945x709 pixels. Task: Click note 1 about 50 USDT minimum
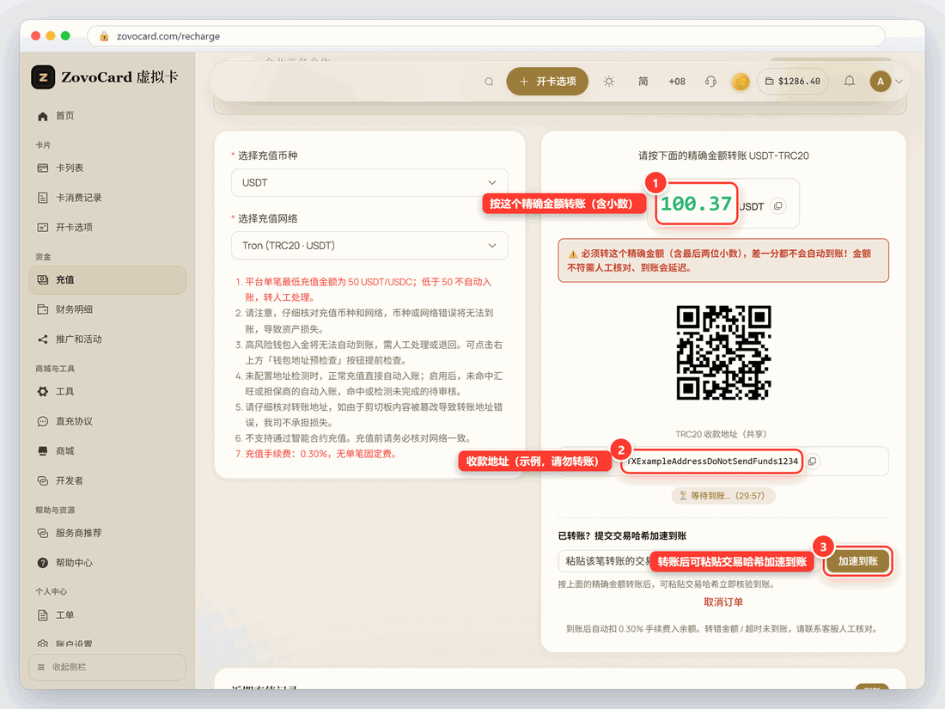click(x=363, y=290)
